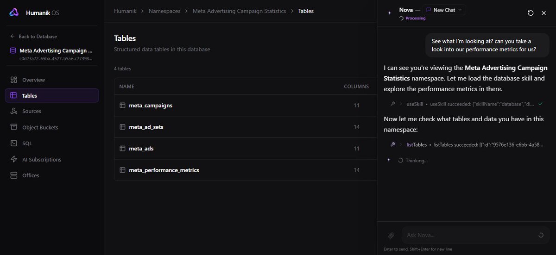Click the useSkill success checkmark icon

pos(540,104)
